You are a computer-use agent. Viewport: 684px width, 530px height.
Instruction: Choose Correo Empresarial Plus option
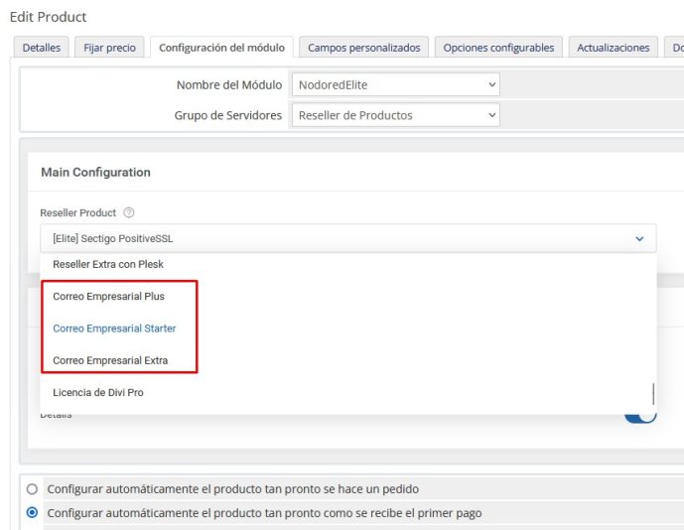(109, 297)
